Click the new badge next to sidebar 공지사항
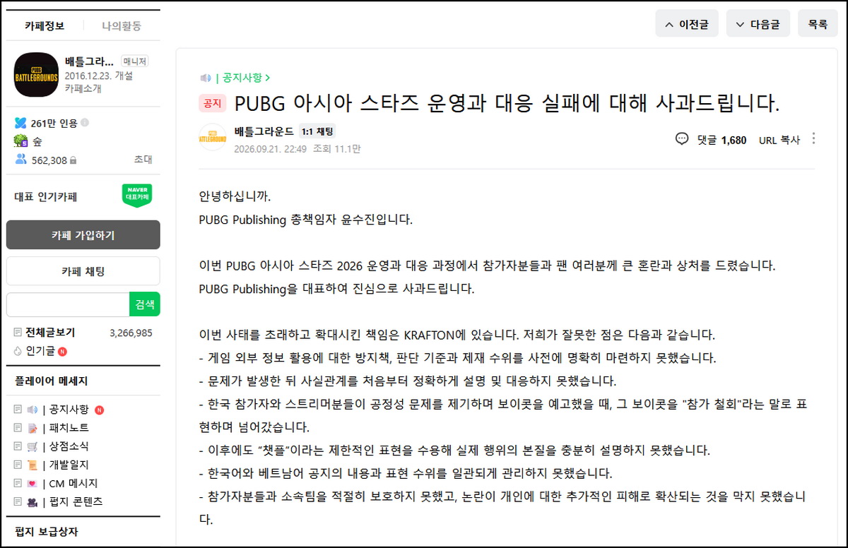Image resolution: width=848 pixels, height=548 pixels. coord(99,410)
